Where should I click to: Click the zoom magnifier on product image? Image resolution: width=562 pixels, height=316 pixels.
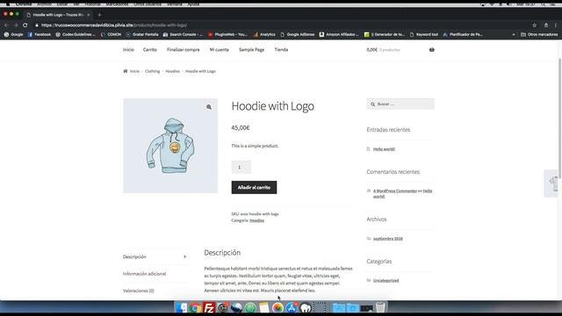pyautogui.click(x=209, y=107)
